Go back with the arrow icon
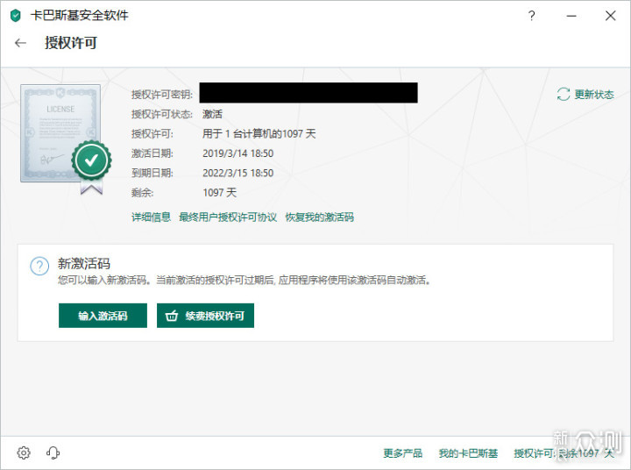 [20, 43]
